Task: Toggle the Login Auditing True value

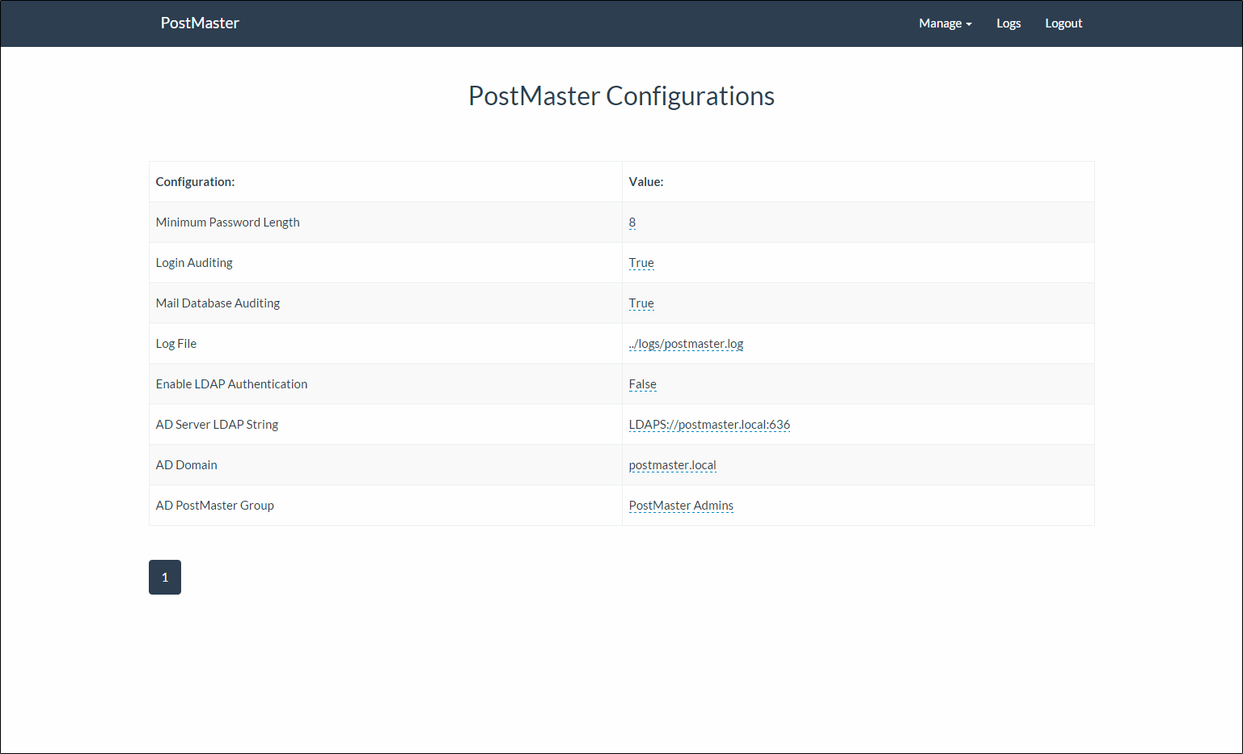Action: [641, 263]
